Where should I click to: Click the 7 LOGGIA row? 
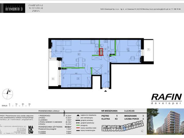[x=55, y=133]
